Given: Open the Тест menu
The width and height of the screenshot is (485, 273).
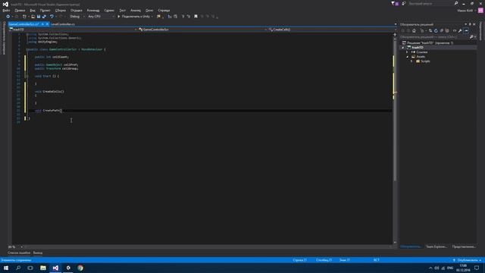Looking at the screenshot, I should pyautogui.click(x=123, y=10).
